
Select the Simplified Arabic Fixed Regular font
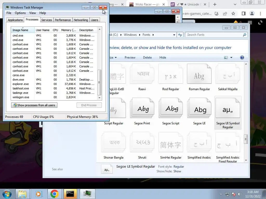coord(228,142)
